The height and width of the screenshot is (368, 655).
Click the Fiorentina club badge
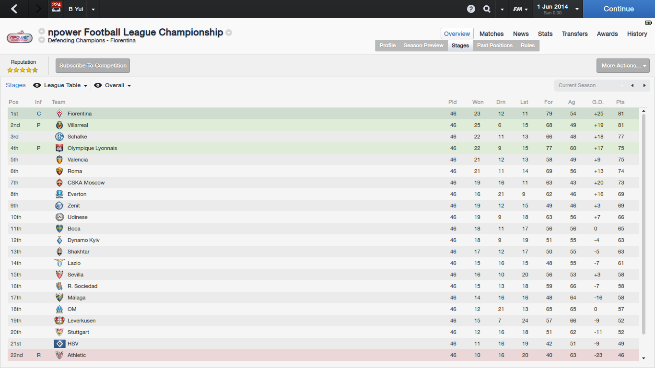[59, 114]
